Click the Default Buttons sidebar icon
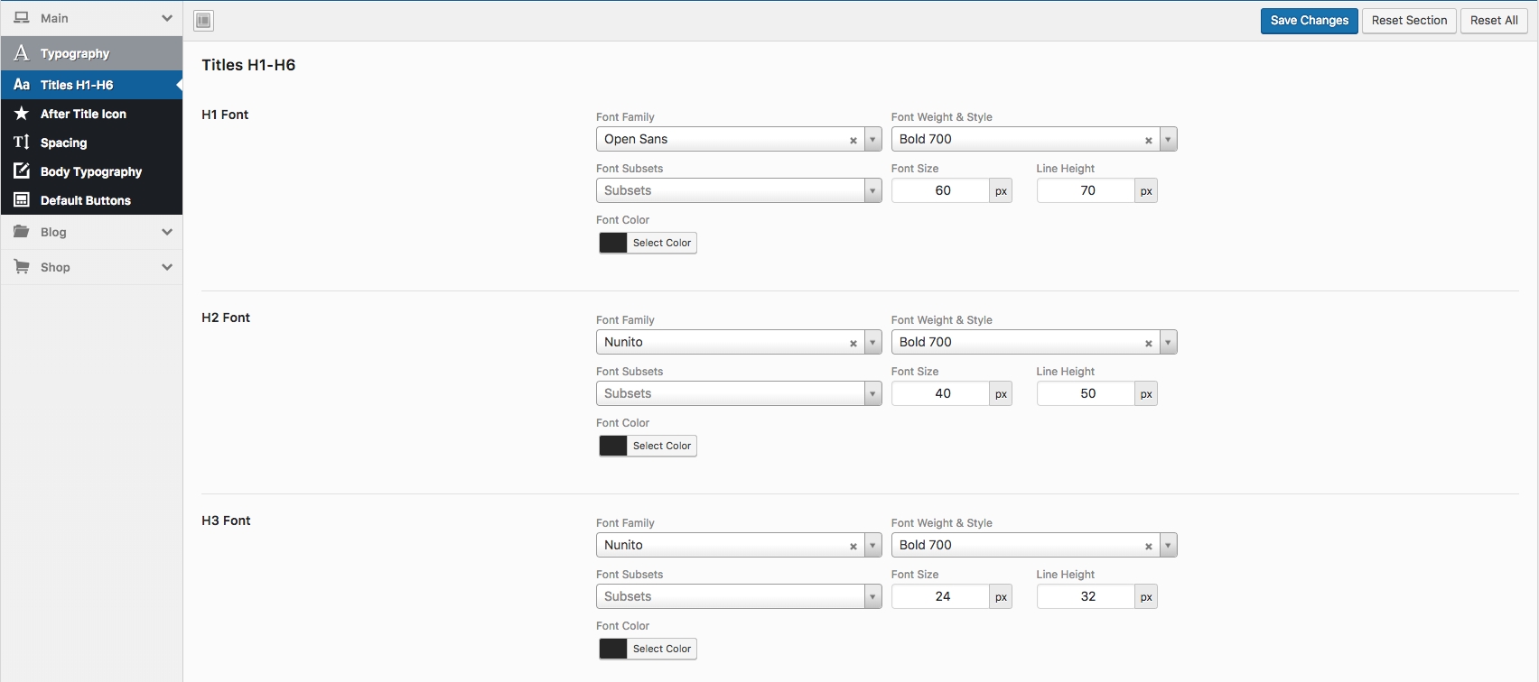This screenshot has height=682, width=1539. [x=22, y=200]
